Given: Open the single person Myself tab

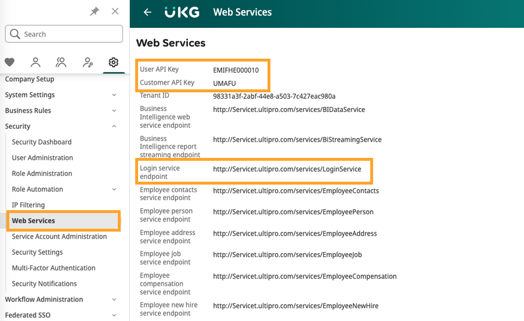Looking at the screenshot, I should [35, 62].
